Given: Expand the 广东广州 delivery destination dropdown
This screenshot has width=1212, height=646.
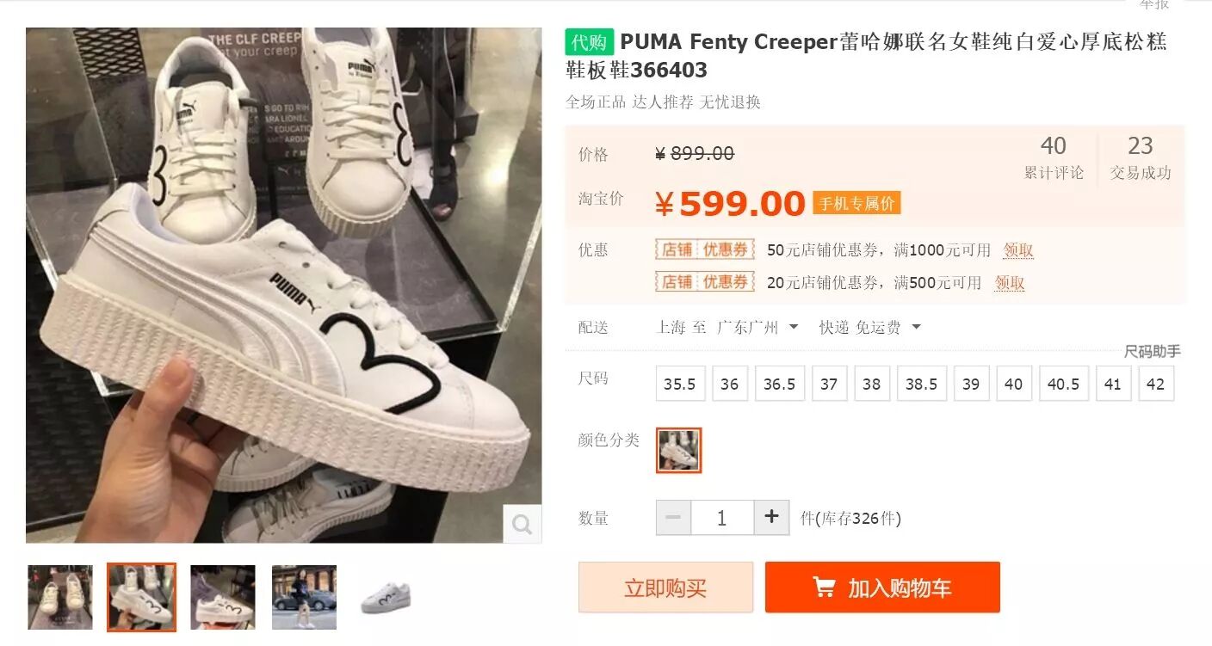Looking at the screenshot, I should point(757,327).
